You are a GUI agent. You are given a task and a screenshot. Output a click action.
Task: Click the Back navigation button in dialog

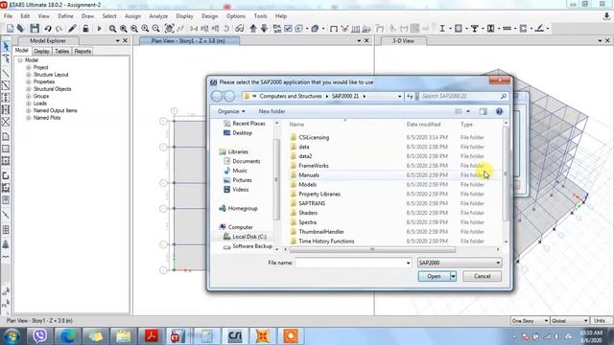217,96
